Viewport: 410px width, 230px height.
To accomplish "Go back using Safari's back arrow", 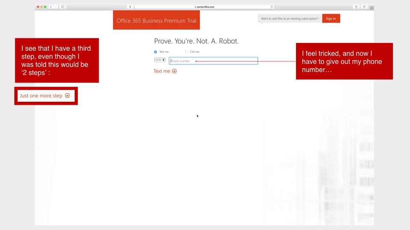I will point(51,7).
